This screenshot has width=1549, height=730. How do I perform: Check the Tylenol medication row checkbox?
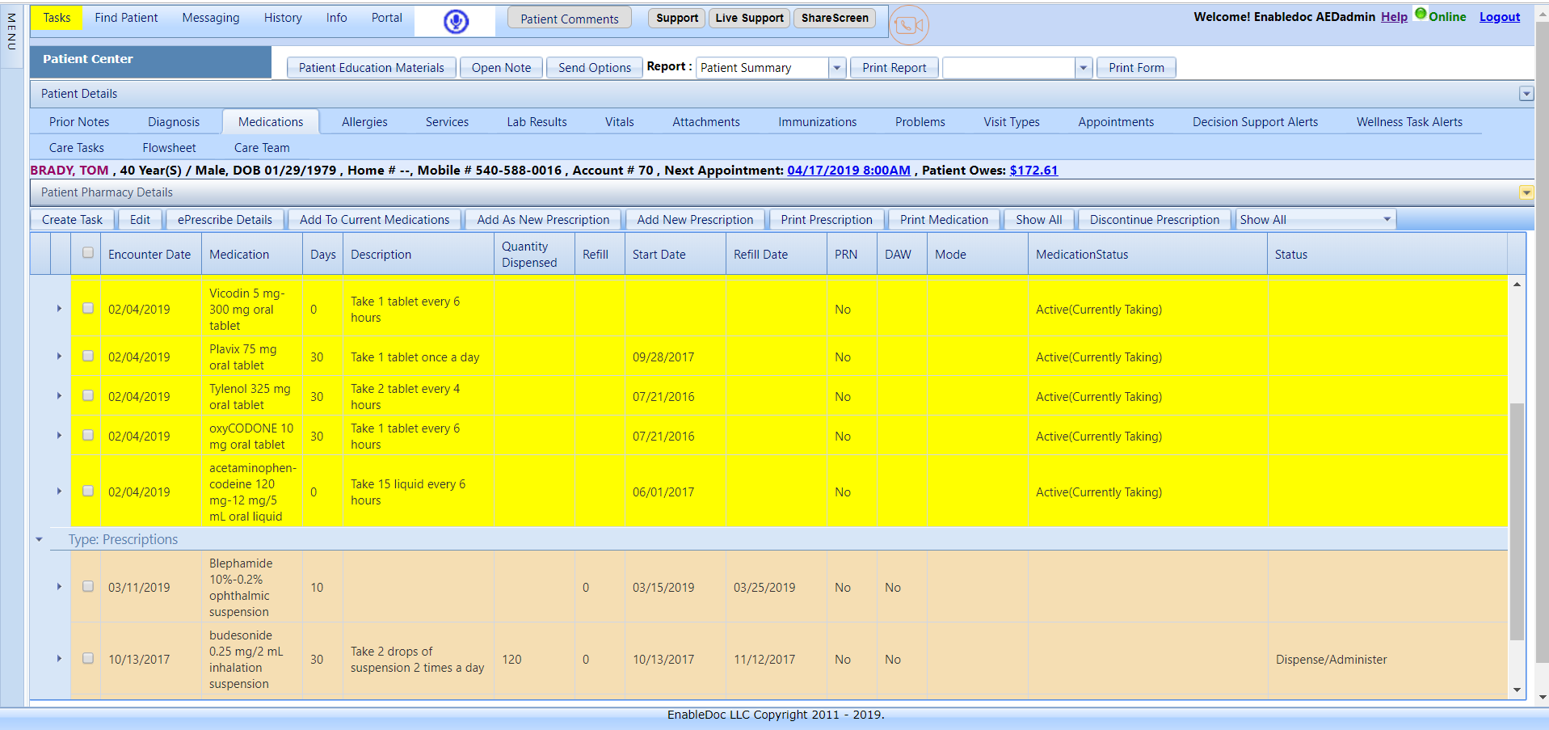click(x=88, y=395)
